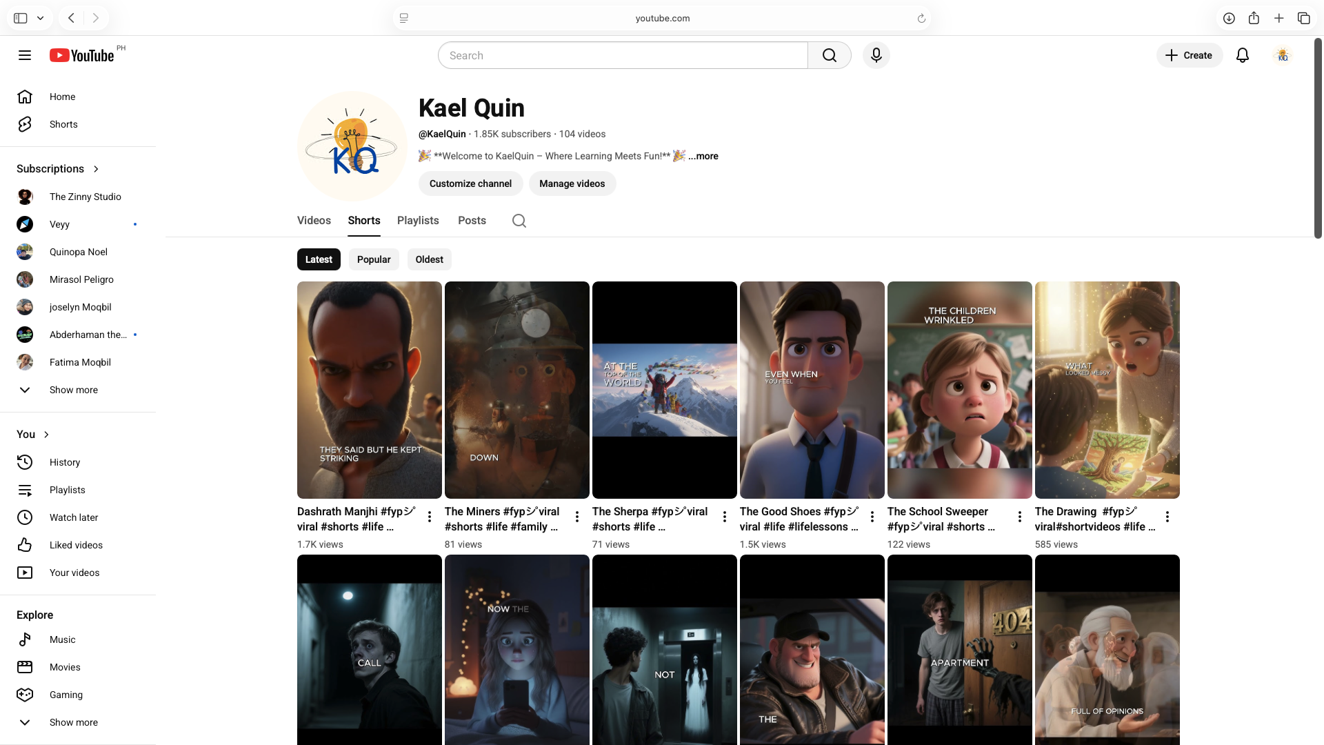Open Watch later in sidebar
This screenshot has height=745, width=1324.
[73, 517]
